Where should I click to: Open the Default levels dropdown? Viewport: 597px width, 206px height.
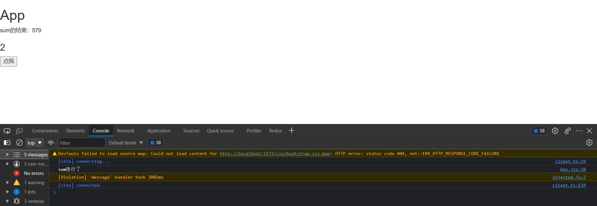point(126,143)
